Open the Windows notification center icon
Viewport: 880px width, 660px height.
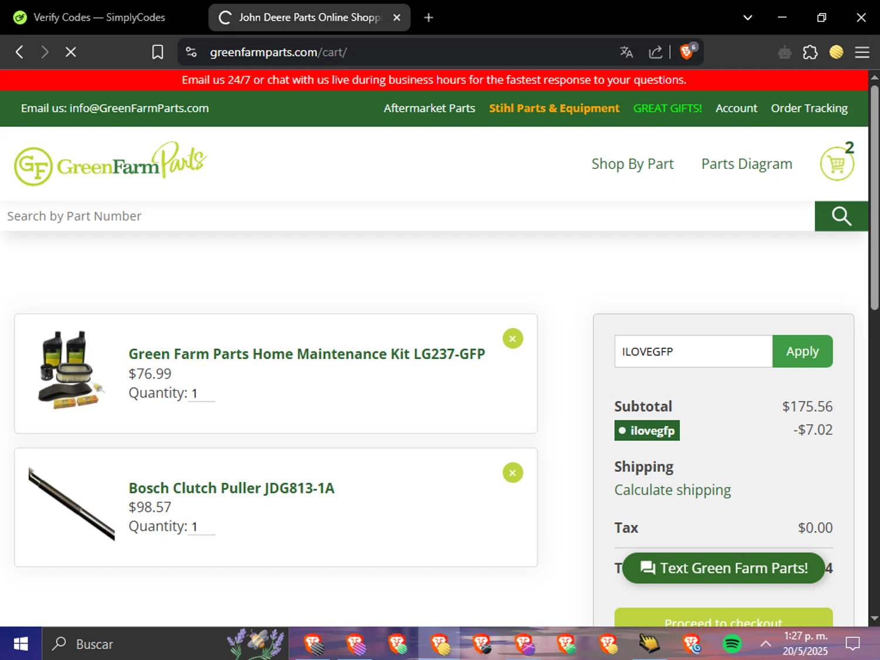click(852, 644)
